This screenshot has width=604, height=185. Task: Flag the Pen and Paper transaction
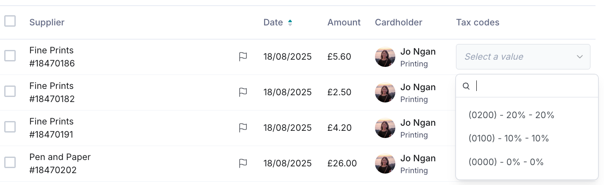pyautogui.click(x=243, y=163)
